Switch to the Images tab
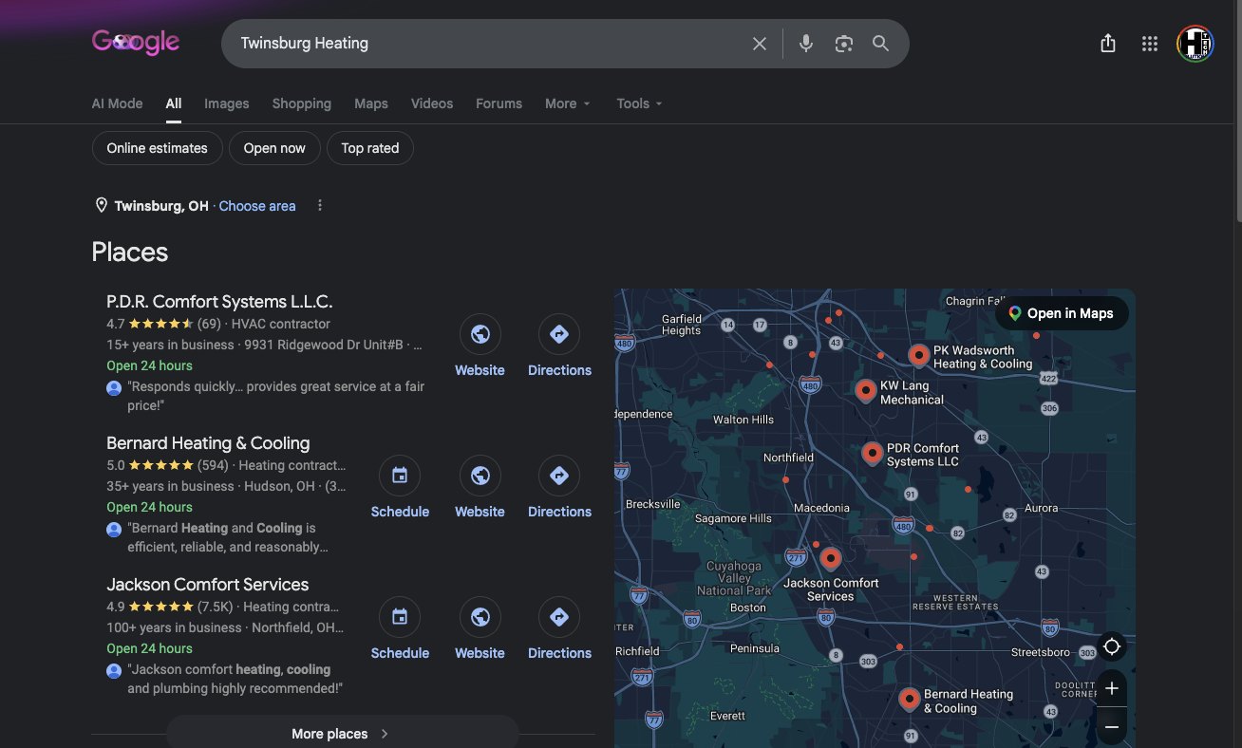 [x=226, y=103]
